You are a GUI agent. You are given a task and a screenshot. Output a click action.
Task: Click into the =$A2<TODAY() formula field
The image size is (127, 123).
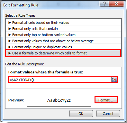60,80
